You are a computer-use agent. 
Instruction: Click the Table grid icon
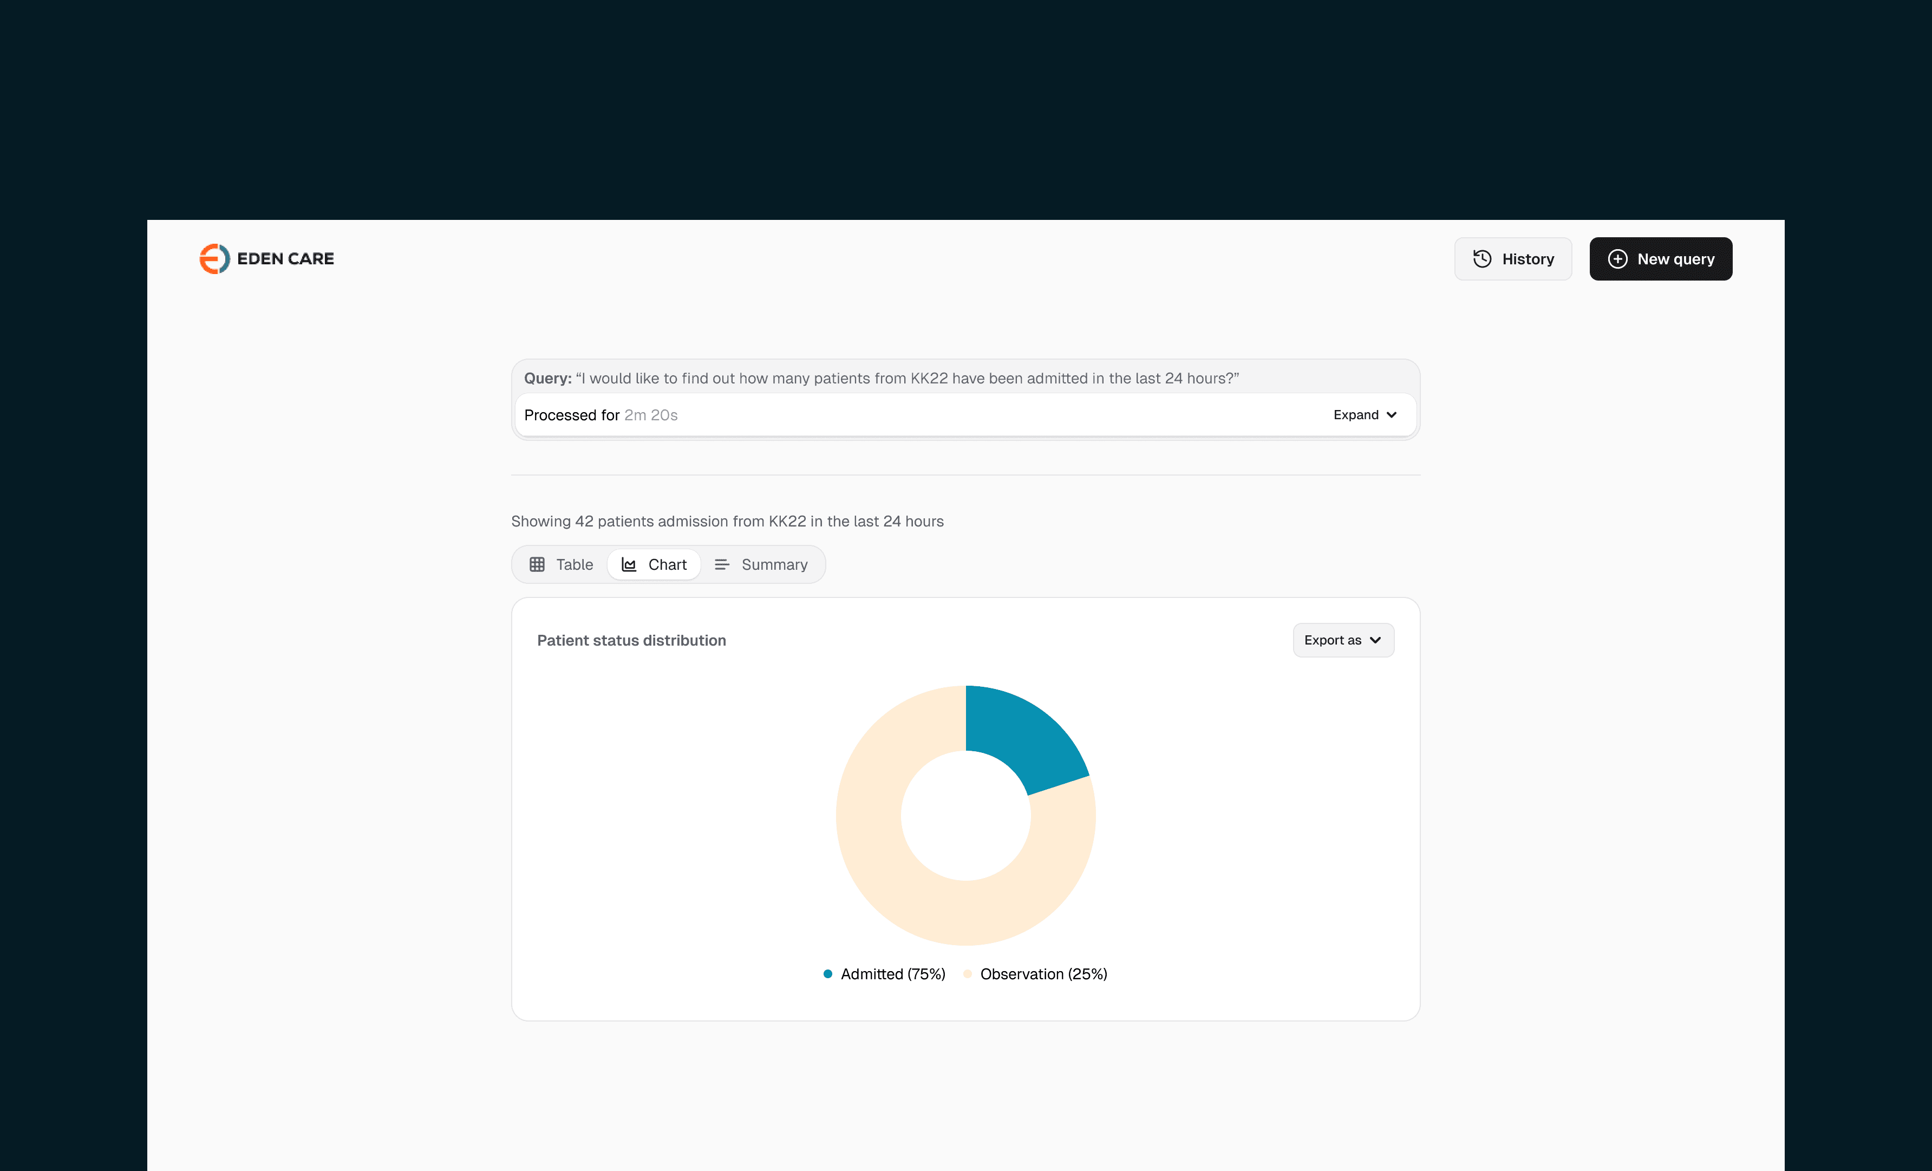click(x=536, y=565)
